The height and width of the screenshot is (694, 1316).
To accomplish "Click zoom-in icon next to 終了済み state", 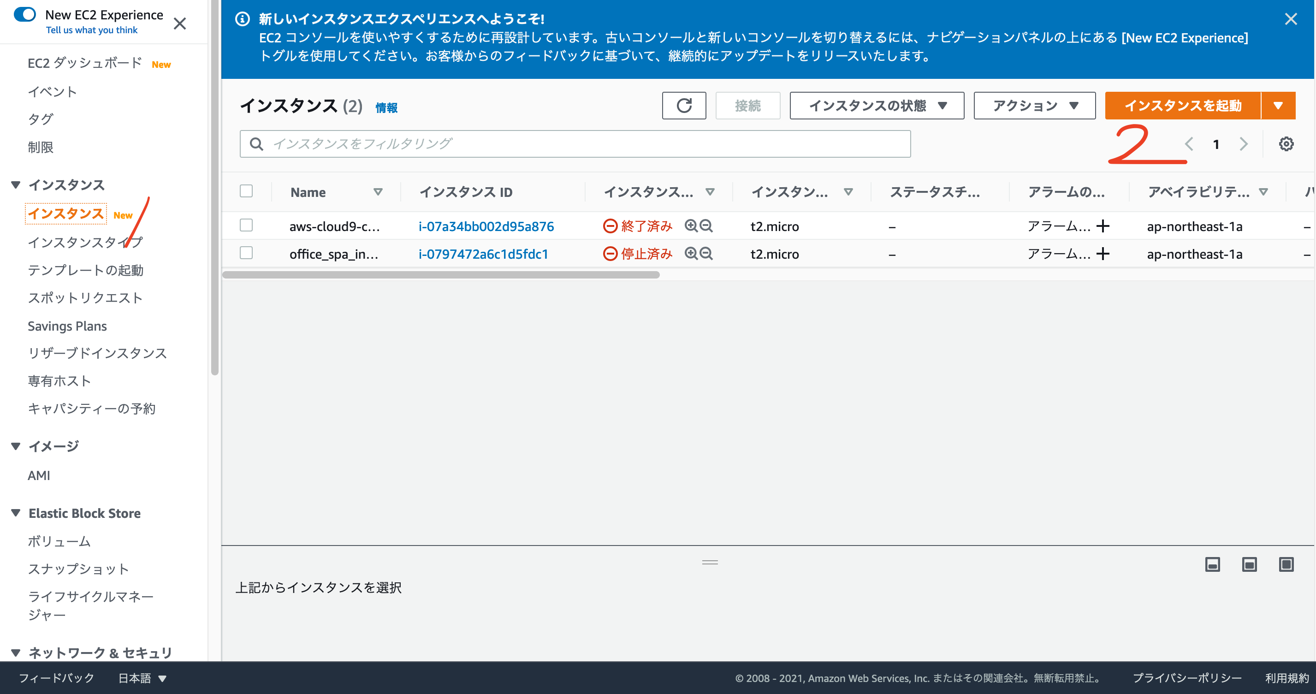I will tap(691, 226).
